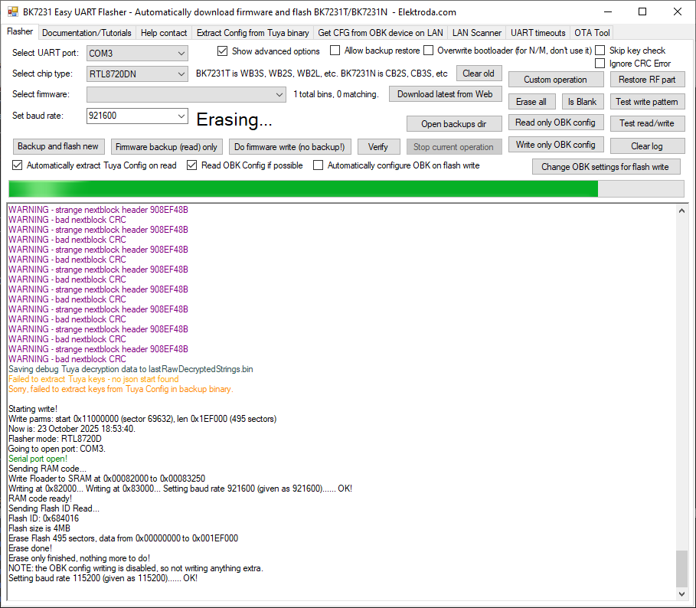The height and width of the screenshot is (608, 696).
Task: Click the BK7231 Flasher app icon in title bar
Action: [13, 12]
